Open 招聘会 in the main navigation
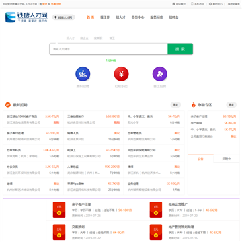Viewport: 242px width, 242px height. 173,17
